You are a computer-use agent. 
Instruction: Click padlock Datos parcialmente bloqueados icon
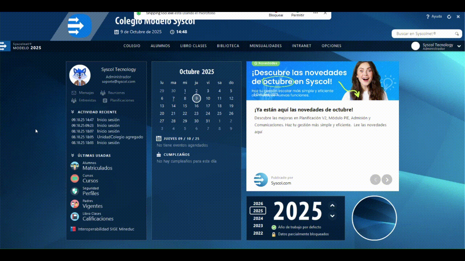[274, 234]
